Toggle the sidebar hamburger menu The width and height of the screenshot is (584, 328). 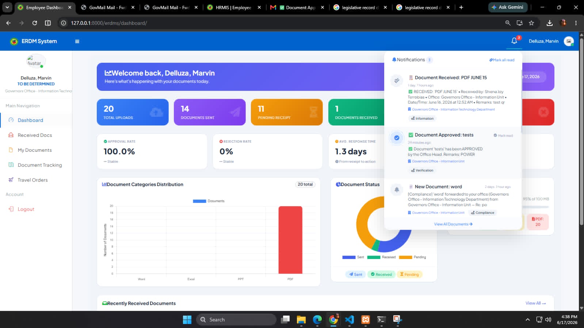pyautogui.click(x=77, y=41)
